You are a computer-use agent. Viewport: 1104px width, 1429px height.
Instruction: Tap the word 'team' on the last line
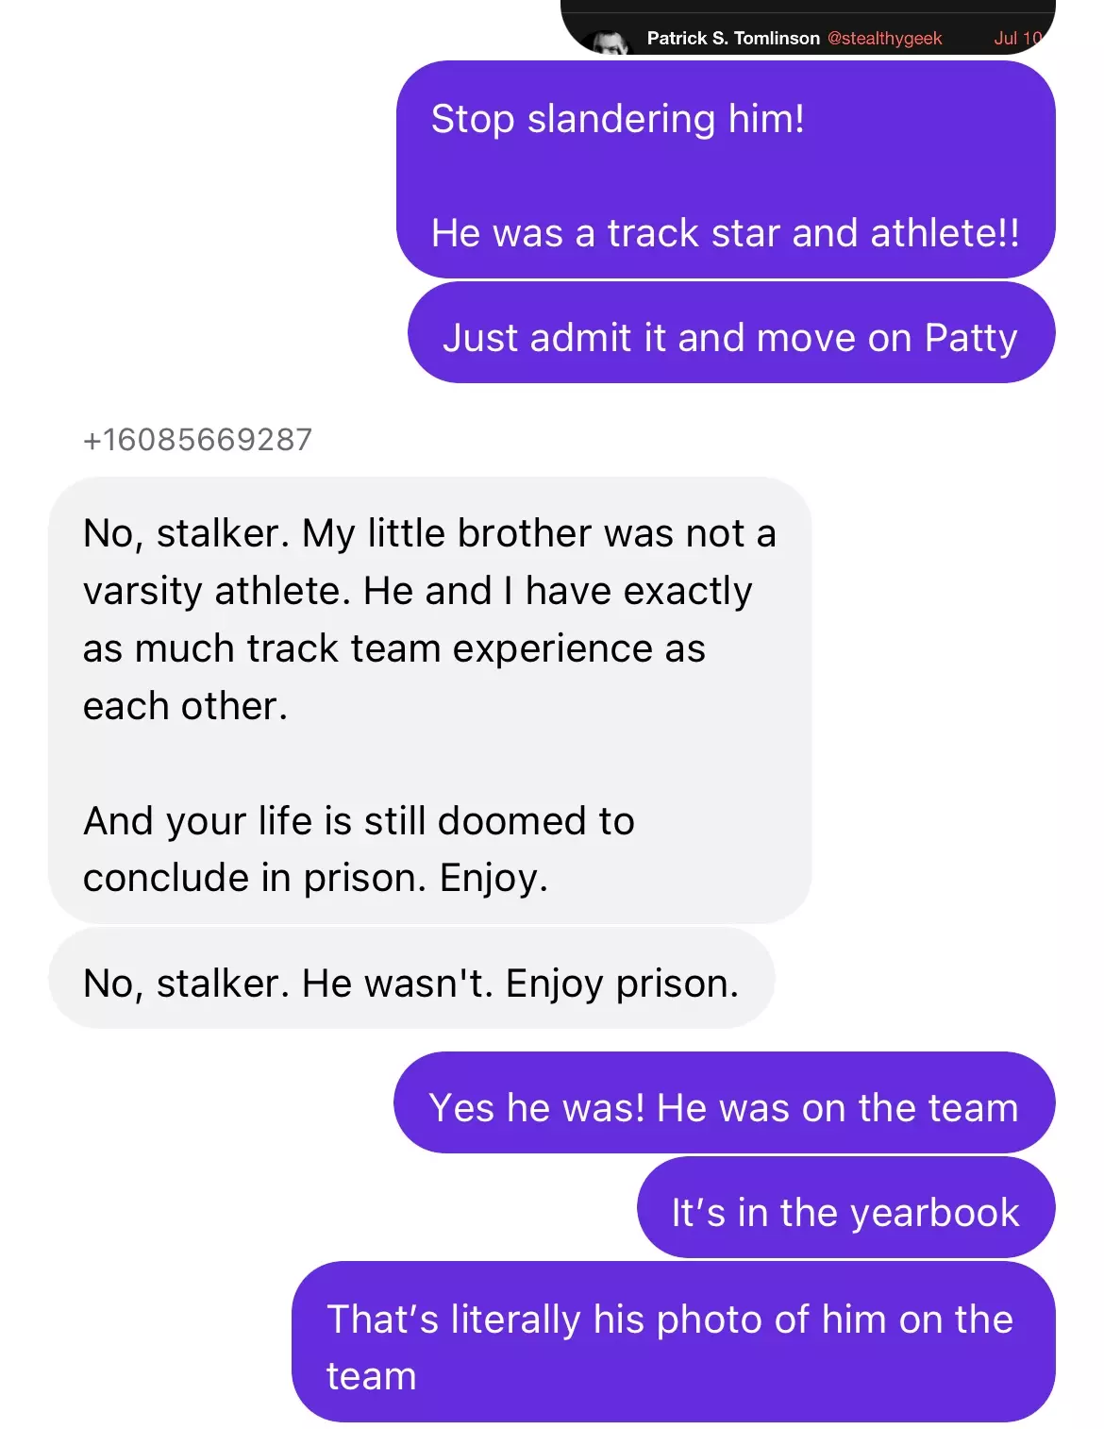[x=371, y=1377]
